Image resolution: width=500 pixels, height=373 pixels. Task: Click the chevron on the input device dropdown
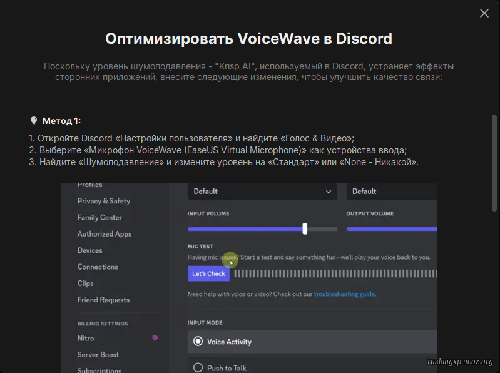[x=328, y=192]
